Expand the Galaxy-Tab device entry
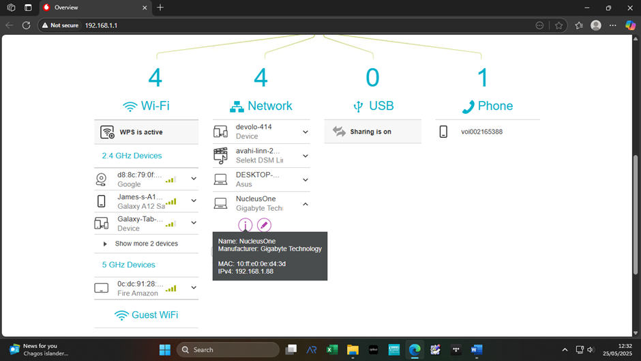Screen dimensions: 641x361 pyautogui.click(x=194, y=223)
